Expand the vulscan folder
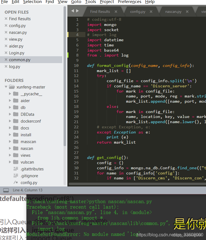206x240 pixels. [x=10, y=162]
